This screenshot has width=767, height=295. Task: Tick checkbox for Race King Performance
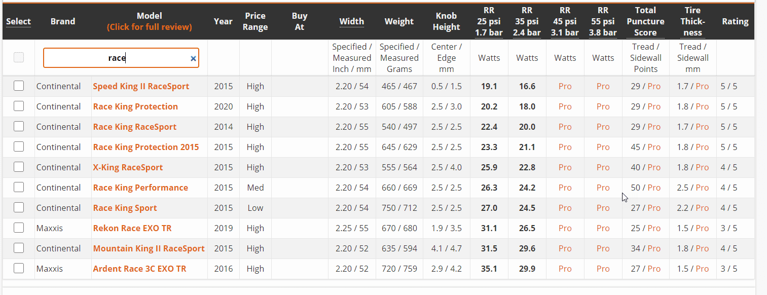click(19, 187)
